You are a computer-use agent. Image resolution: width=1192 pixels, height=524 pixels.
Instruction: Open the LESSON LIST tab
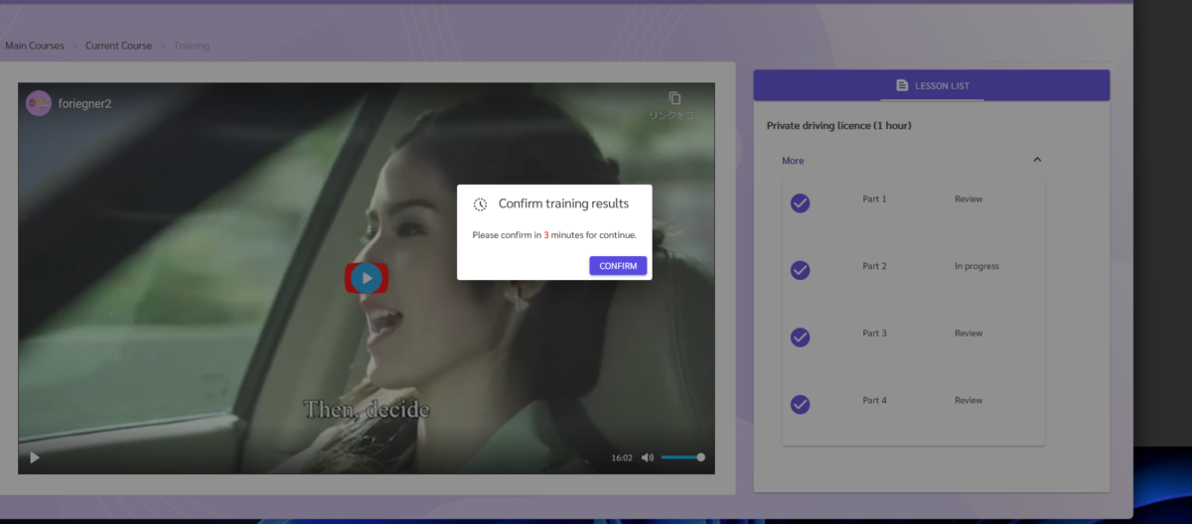(932, 85)
